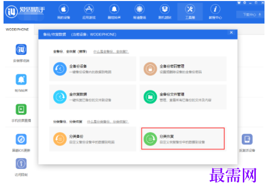The height and width of the screenshot is (191, 266).
Task: Minimize the 爱思助手 main window
Action: [250, 3]
